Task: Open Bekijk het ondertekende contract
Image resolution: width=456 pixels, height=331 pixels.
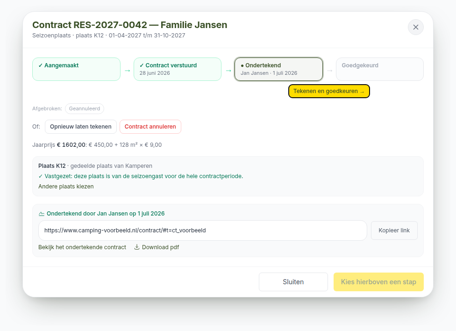Action: (82, 247)
